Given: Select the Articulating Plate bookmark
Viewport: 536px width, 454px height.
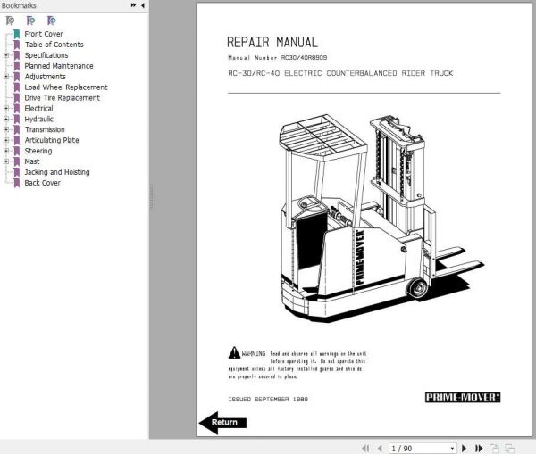Looking at the screenshot, I should pyautogui.click(x=52, y=140).
